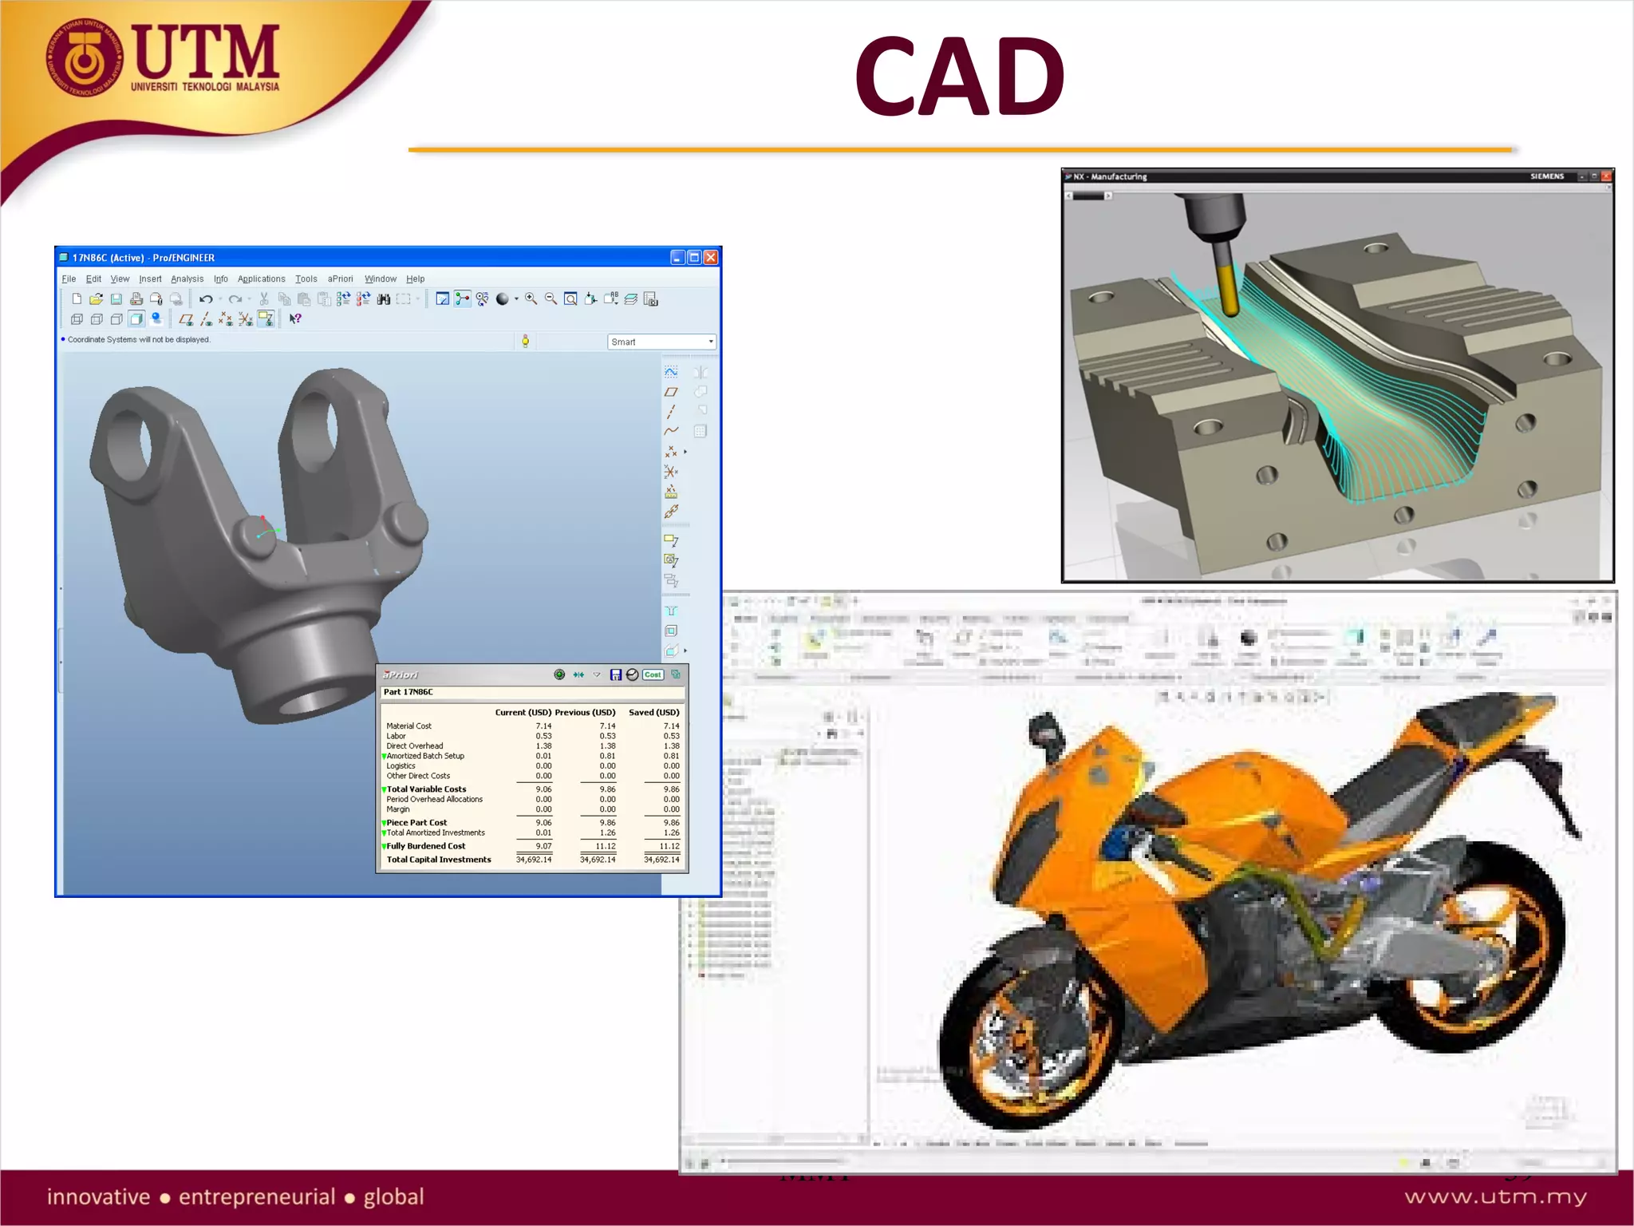Click the Zoom Out magnifier icon
Viewport: 1634px width, 1226px height.
(551, 299)
